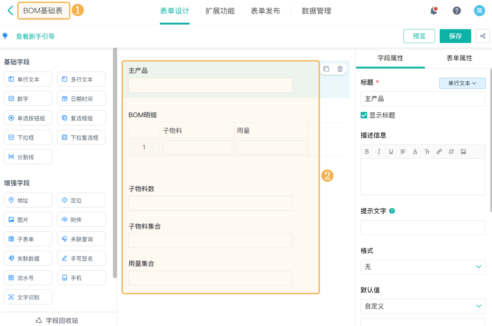Switch to 表单发布 tab
The image size is (492, 326).
pos(265,11)
